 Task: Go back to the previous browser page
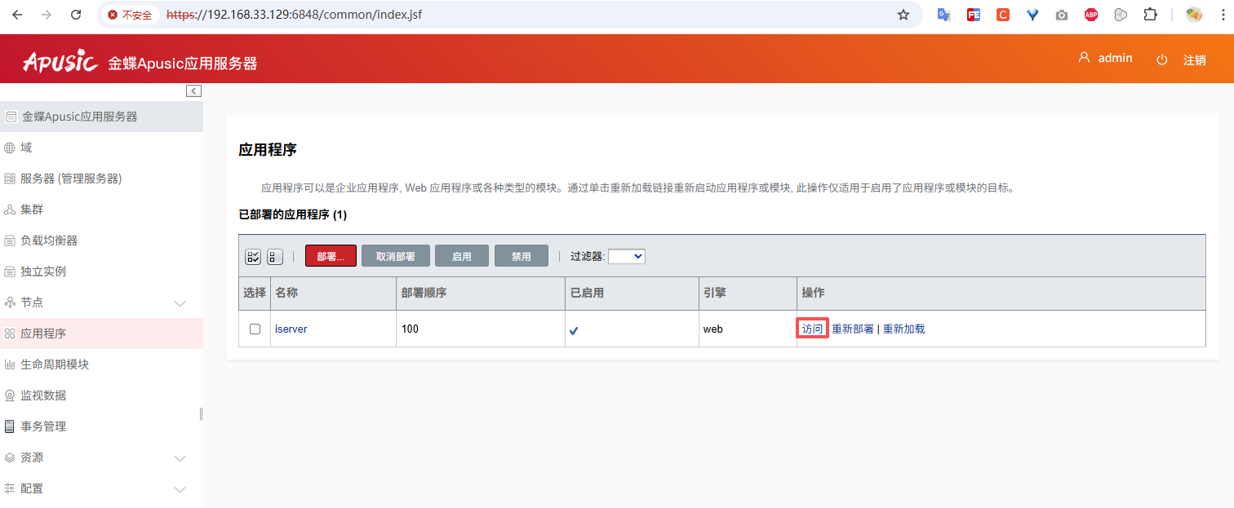[17, 15]
